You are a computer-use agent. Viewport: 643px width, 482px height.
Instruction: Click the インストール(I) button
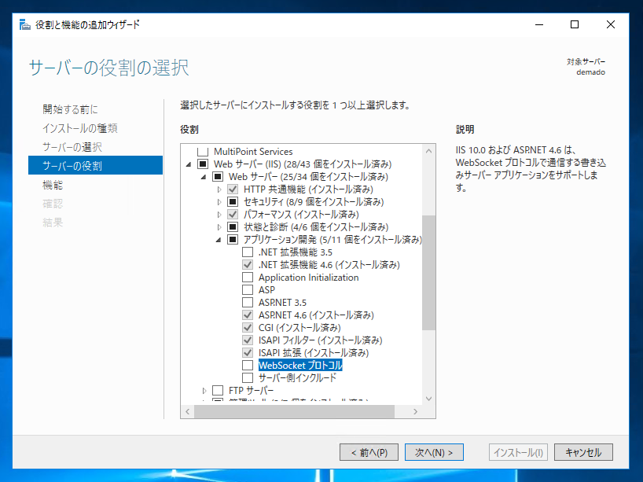518,452
